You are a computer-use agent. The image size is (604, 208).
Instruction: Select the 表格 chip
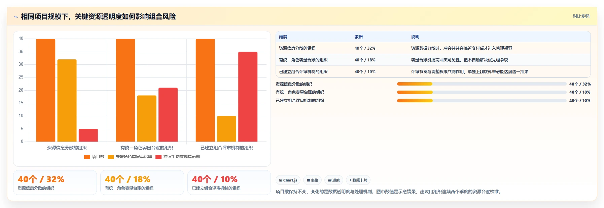point(312,180)
